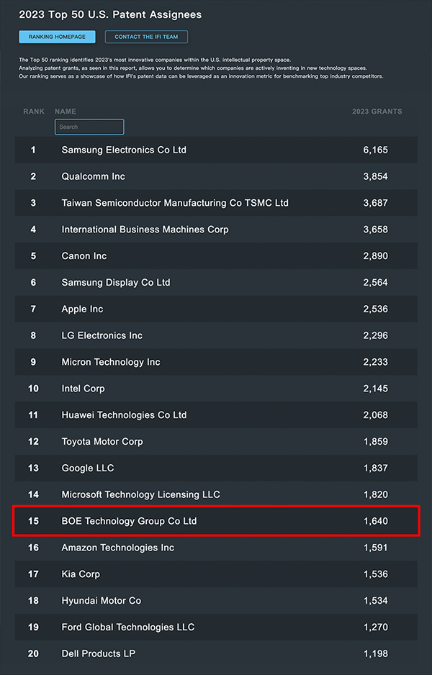Choose International Business Machines Corp entry
Screen dimensions: 432x675
pos(145,230)
